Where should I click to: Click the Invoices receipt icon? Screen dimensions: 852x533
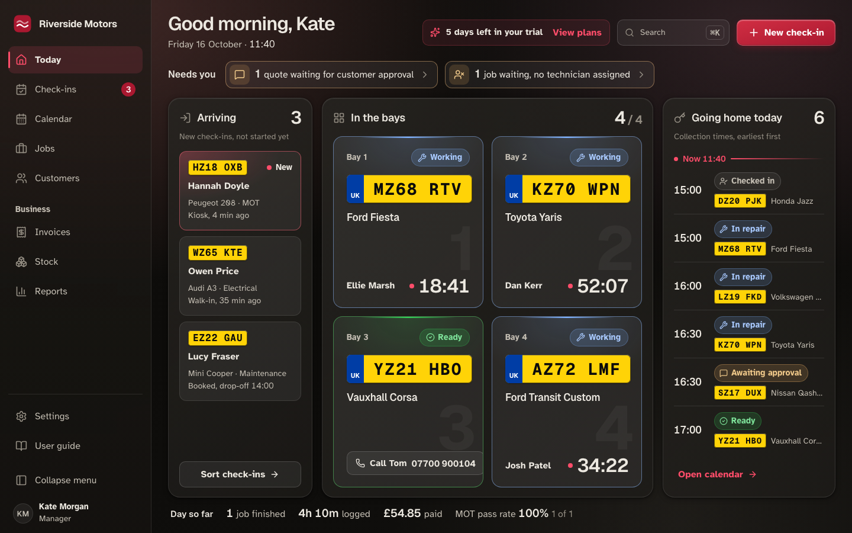[21, 232]
